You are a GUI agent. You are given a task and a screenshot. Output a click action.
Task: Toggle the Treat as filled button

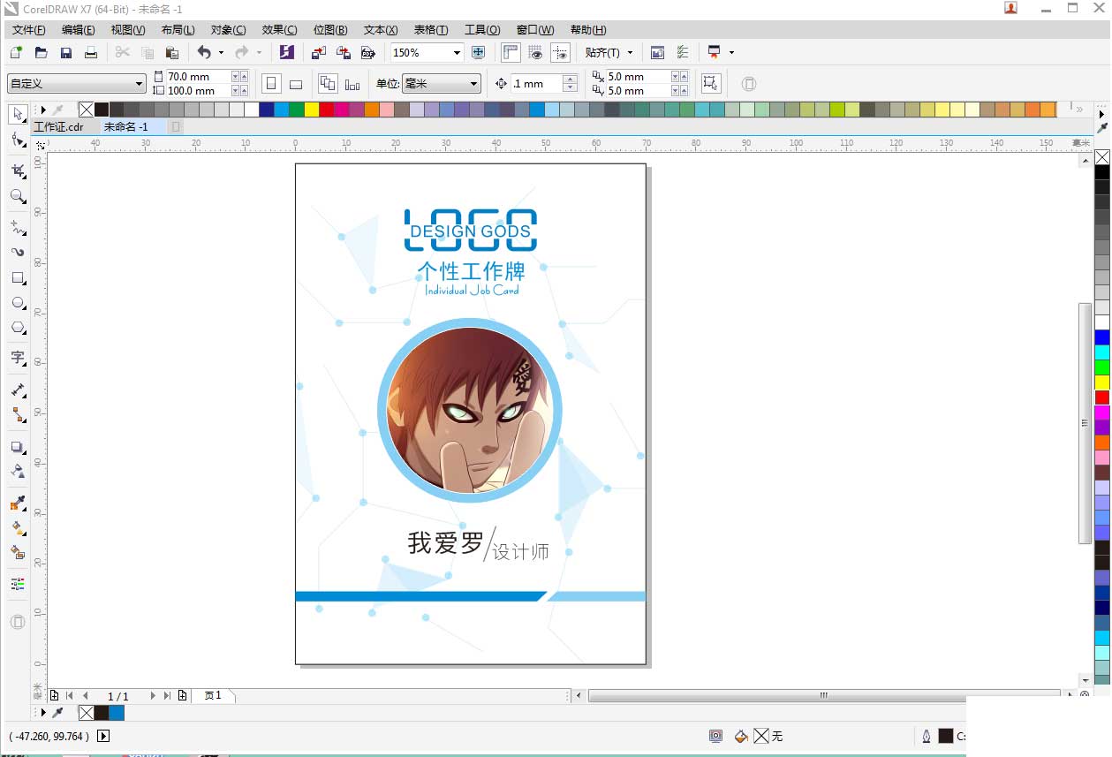[x=710, y=84]
